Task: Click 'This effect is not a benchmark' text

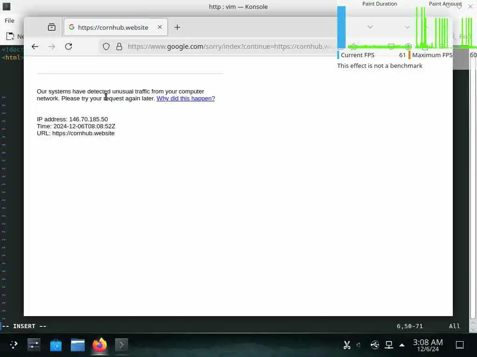Action: [x=380, y=66]
